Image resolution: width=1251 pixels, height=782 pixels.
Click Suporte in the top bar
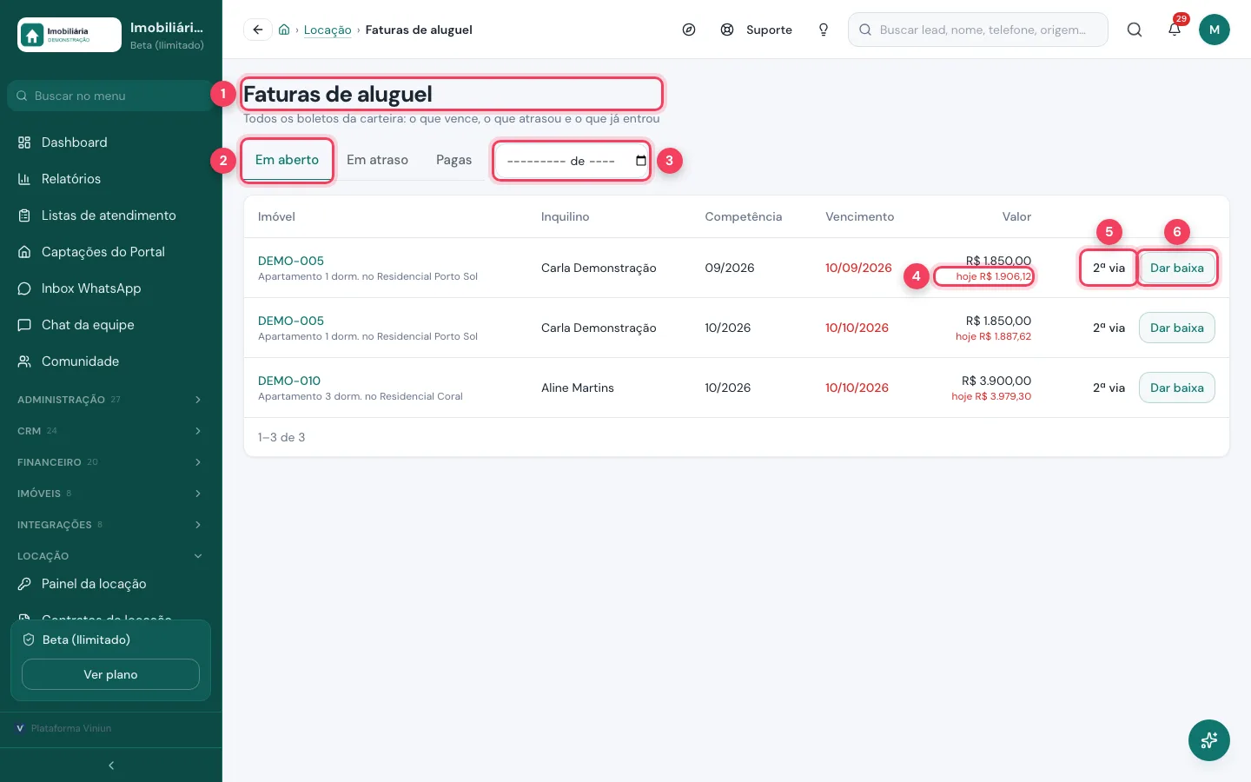coord(757,30)
